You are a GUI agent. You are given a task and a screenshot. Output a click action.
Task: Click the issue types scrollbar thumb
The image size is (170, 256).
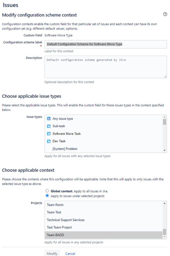coord(164,122)
